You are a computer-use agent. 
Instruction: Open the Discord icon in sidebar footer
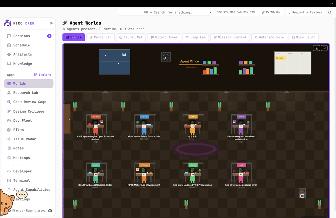[x=50, y=211]
